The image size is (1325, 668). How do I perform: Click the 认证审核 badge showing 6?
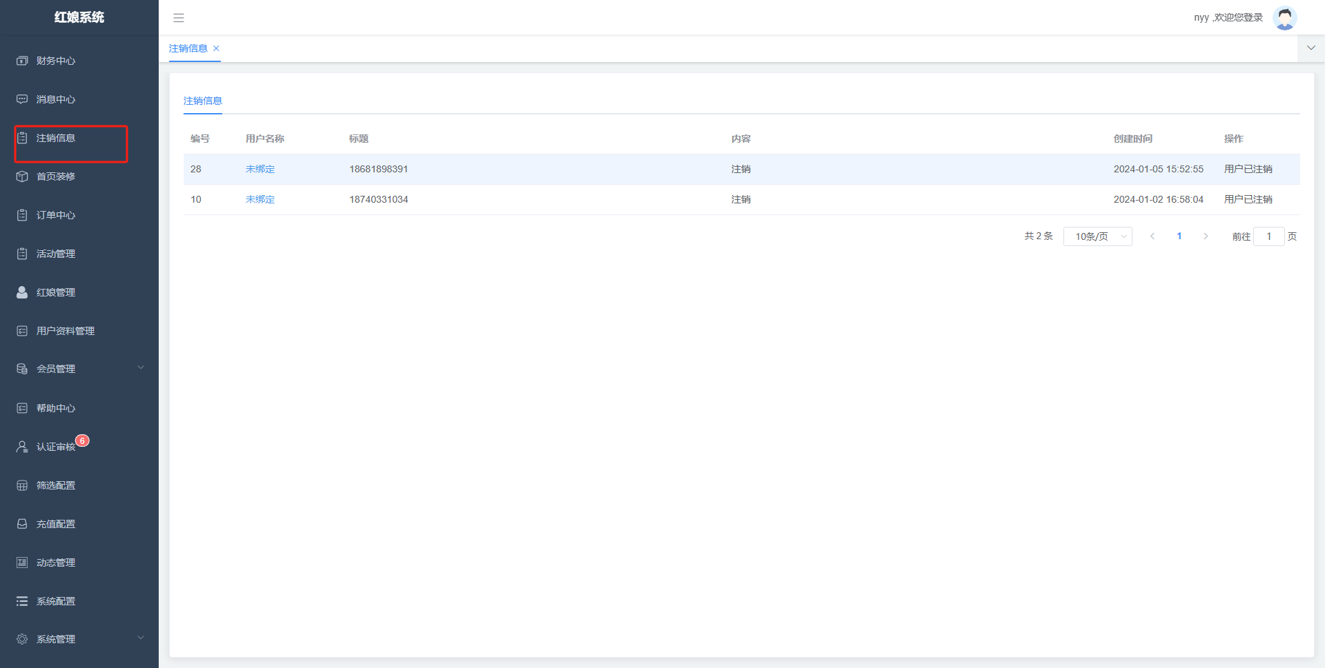pyautogui.click(x=82, y=441)
